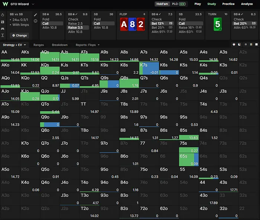The height and width of the screenshot is (220, 260).
Task: Select Raise 2.5 in the BB 9.8 node
Action: click(x=78, y=23)
